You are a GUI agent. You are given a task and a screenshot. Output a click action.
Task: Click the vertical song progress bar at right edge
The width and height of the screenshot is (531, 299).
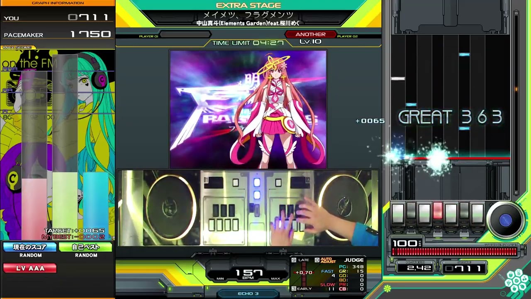[x=516, y=103]
